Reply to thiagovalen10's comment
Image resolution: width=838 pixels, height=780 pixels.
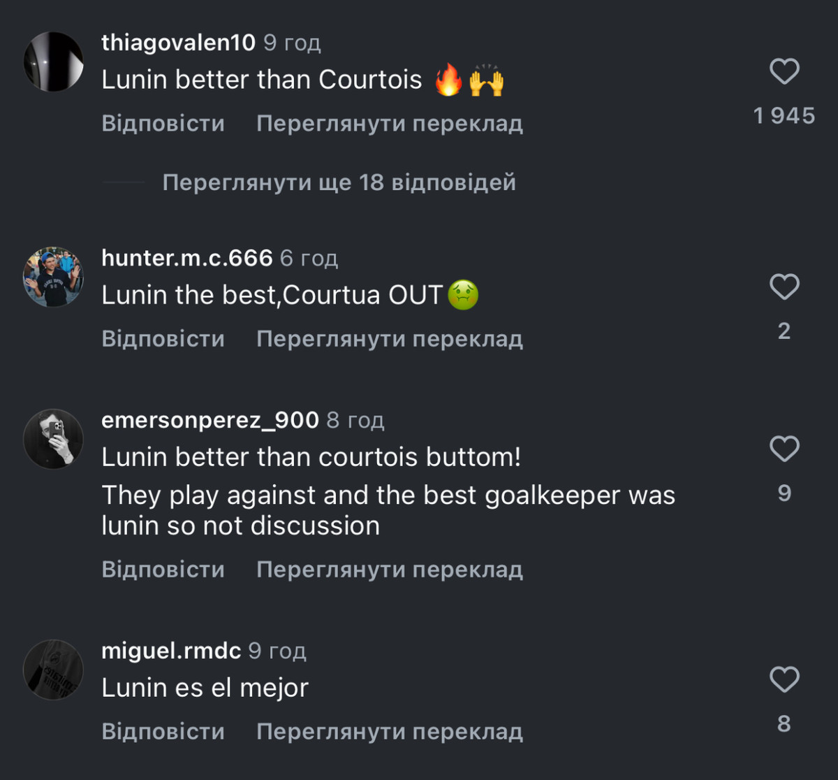tap(163, 124)
